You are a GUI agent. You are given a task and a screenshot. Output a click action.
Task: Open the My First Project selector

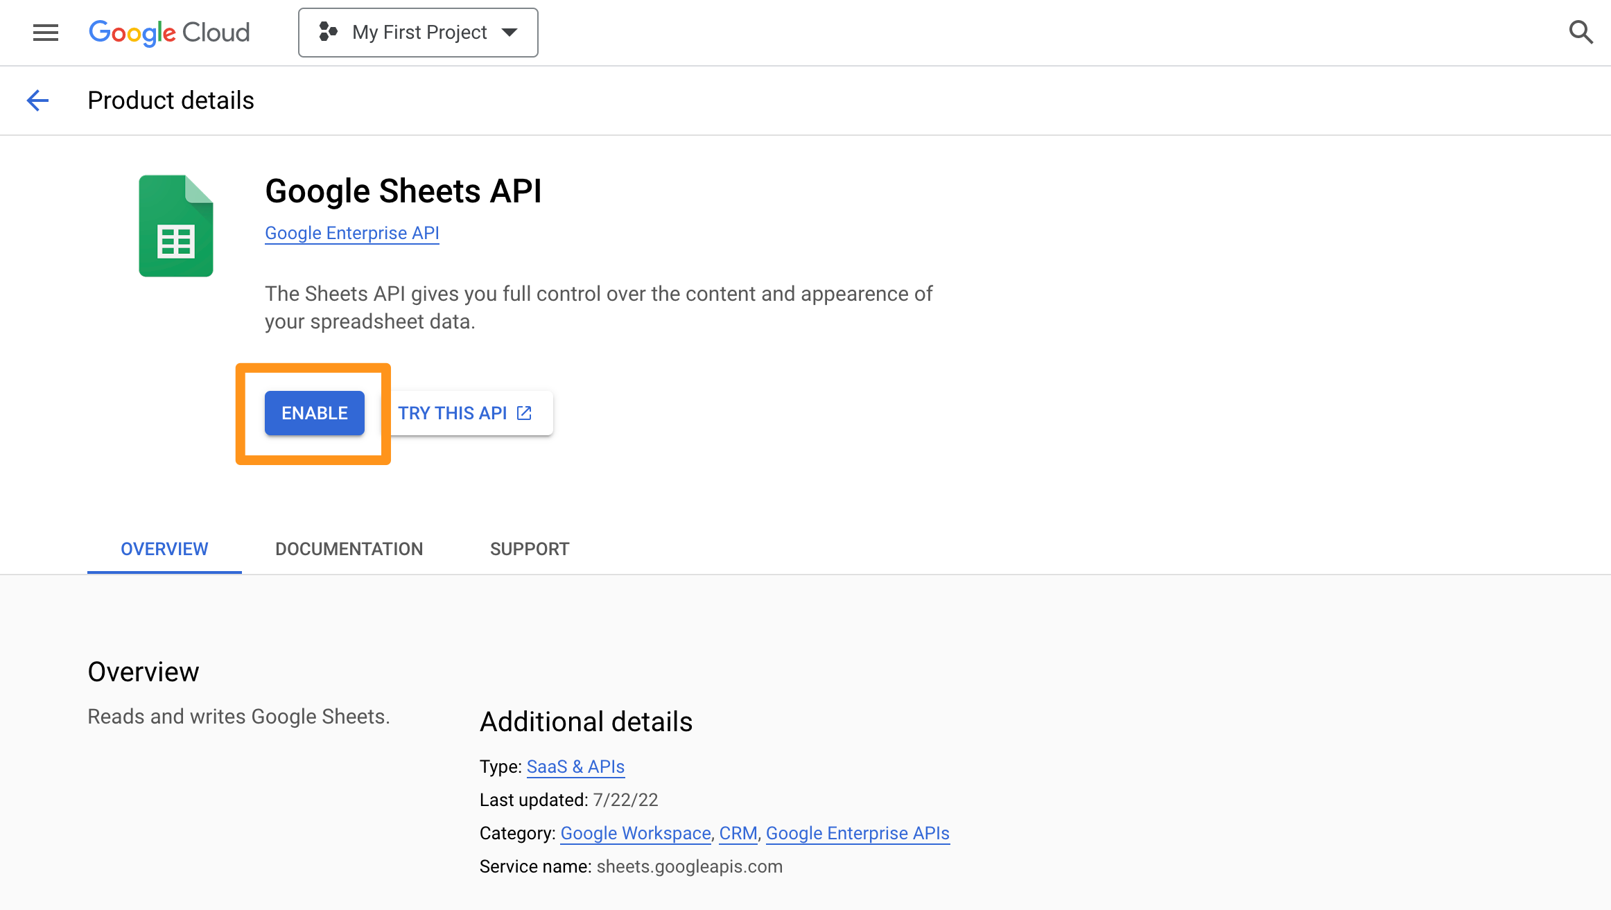tap(418, 33)
